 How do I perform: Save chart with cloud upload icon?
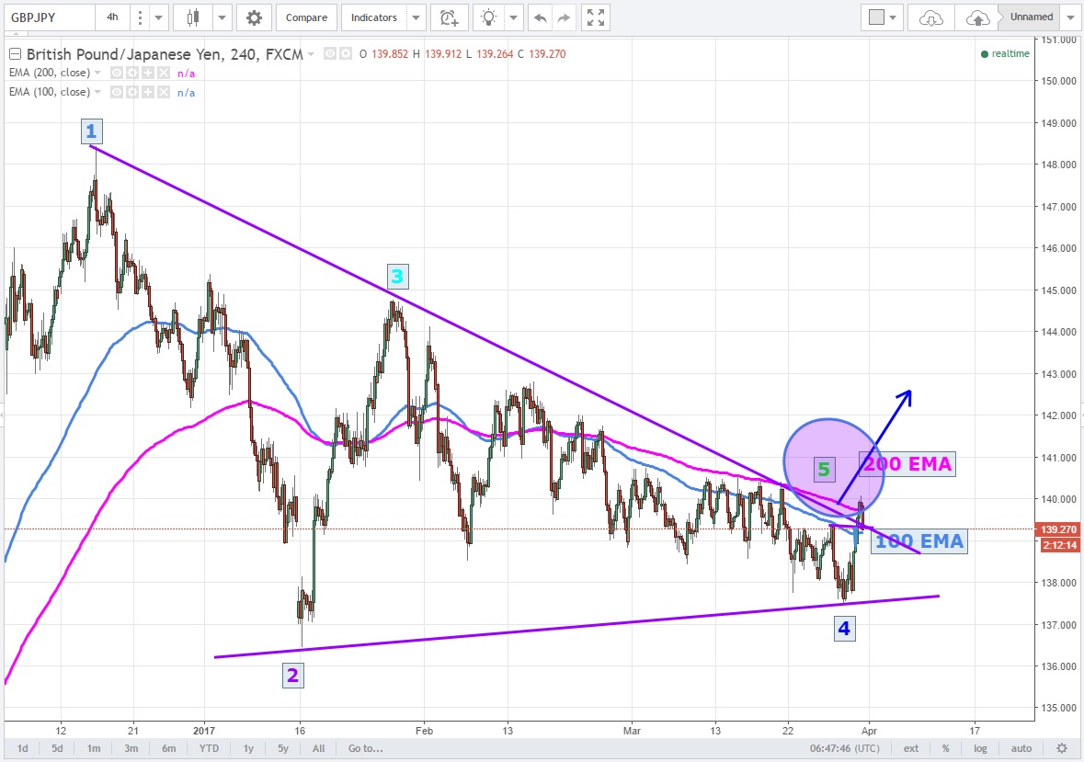pyautogui.click(x=978, y=17)
